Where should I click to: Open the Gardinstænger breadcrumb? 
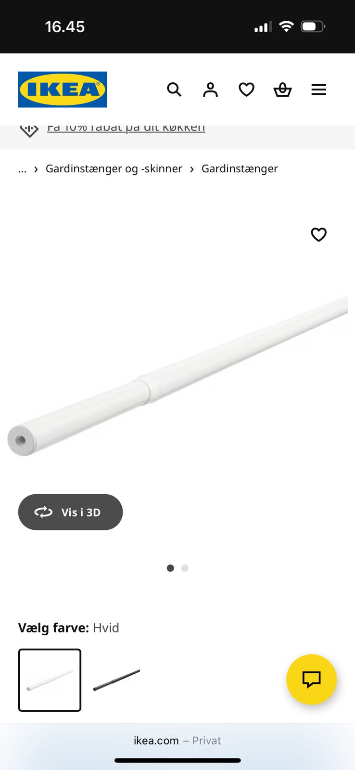tap(240, 169)
